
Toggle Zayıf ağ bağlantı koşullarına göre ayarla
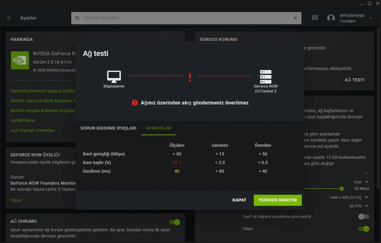(364, 217)
